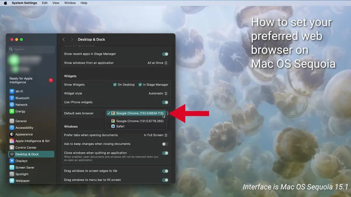Open the Apple menu icon

[x=5, y=3]
